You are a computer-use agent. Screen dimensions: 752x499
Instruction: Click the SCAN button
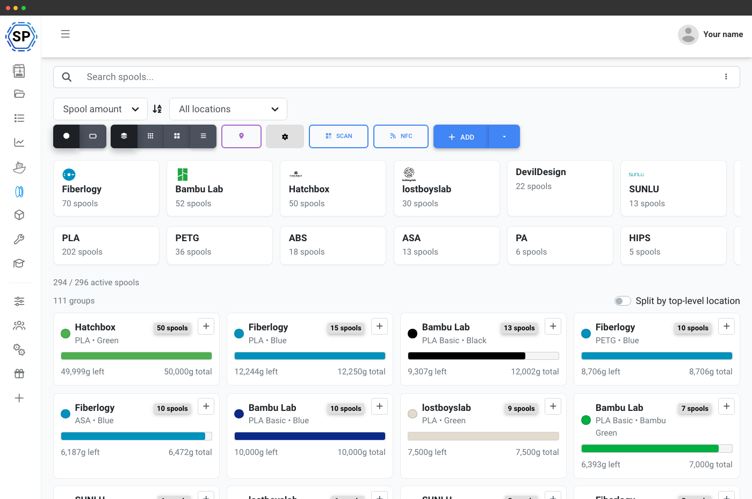pyautogui.click(x=338, y=136)
